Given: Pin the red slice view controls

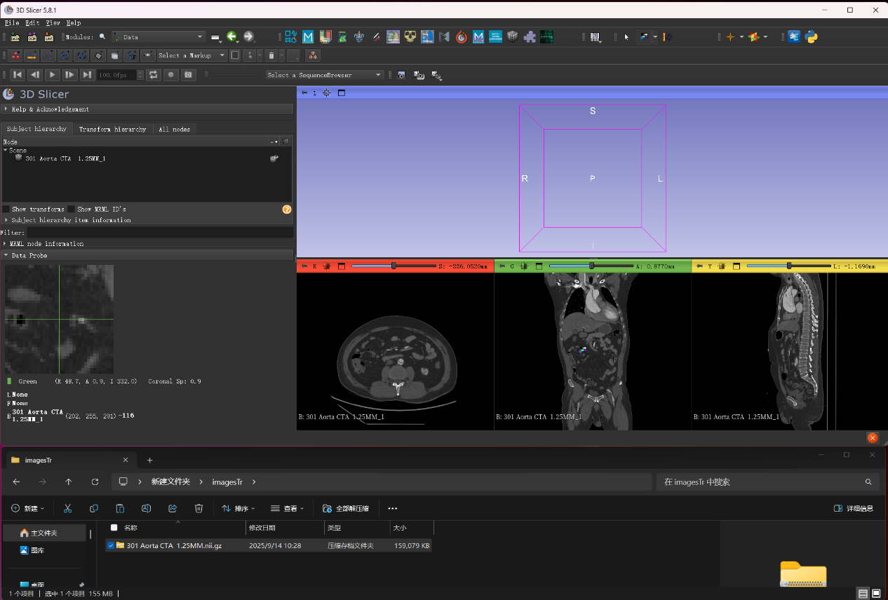Looking at the screenshot, I should tap(304, 266).
